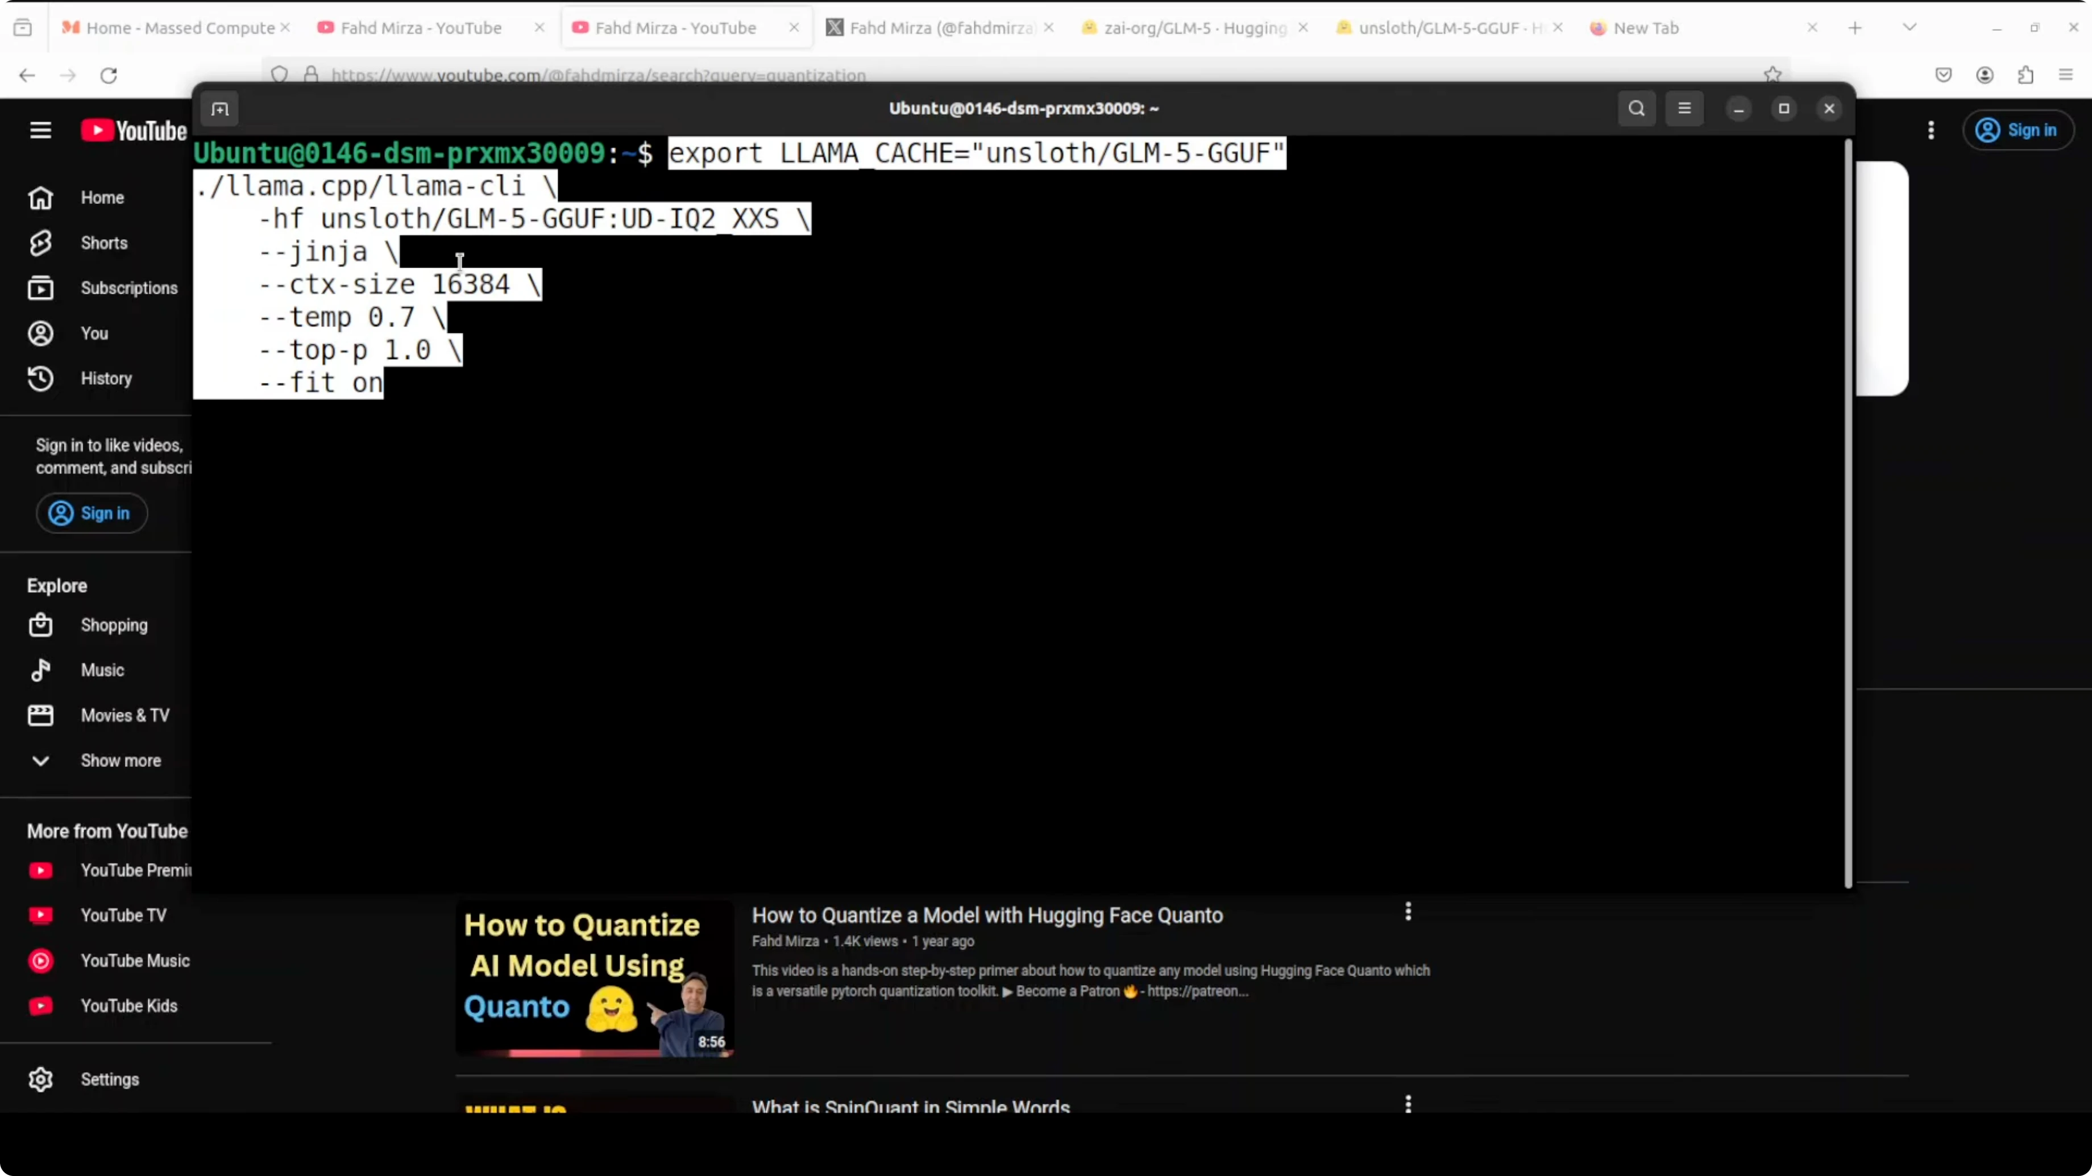Open History in the YouTube sidebar

(106, 378)
